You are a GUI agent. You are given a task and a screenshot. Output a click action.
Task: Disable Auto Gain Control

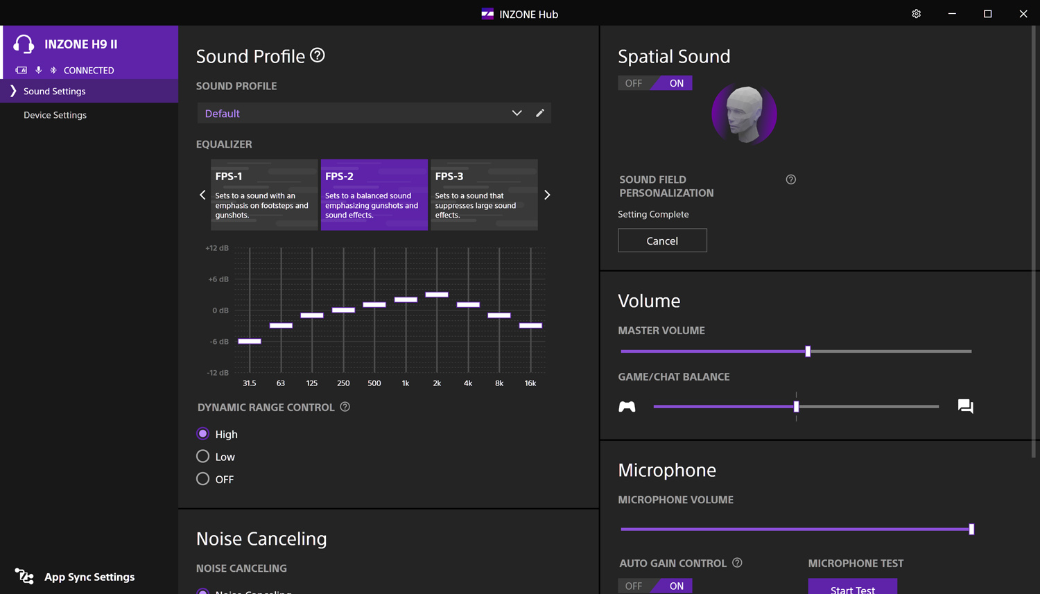tap(634, 586)
